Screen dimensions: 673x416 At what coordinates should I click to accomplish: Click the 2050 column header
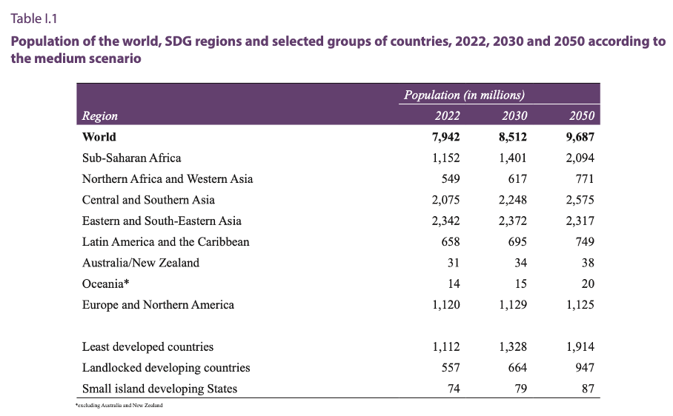click(581, 115)
